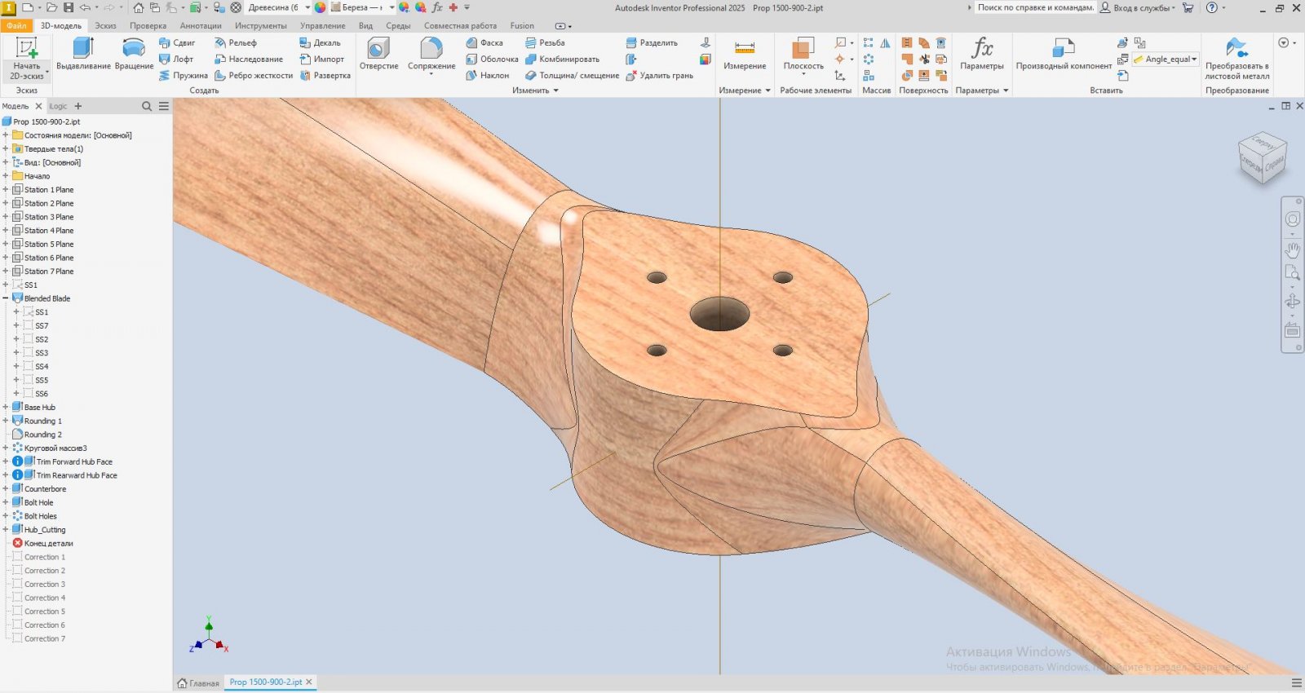Choose the Комбинировать combine tool
Image resolution: width=1305 pixels, height=693 pixels.
pyautogui.click(x=562, y=59)
